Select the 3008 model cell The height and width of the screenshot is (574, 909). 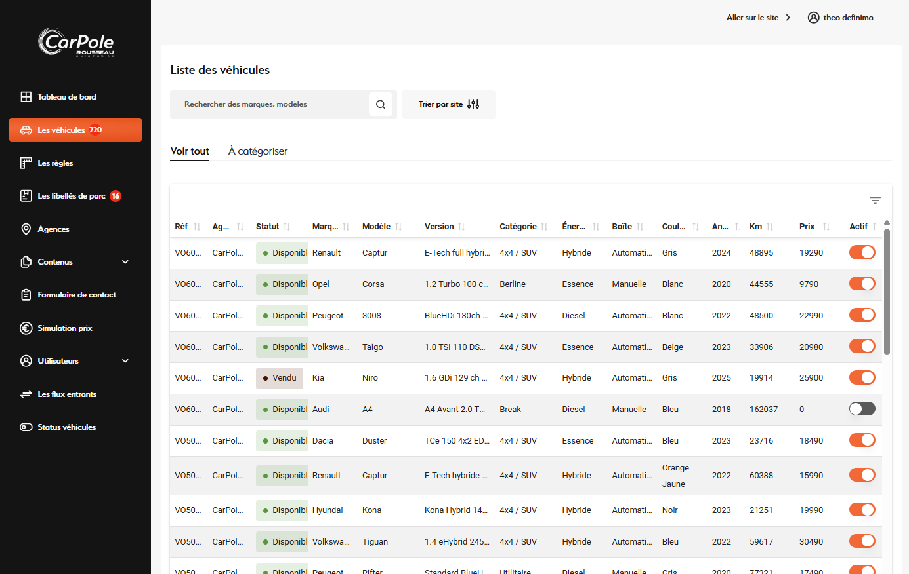pyautogui.click(x=371, y=316)
